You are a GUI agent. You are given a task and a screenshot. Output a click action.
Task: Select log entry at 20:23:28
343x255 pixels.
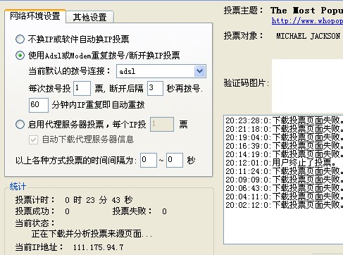point(284,120)
